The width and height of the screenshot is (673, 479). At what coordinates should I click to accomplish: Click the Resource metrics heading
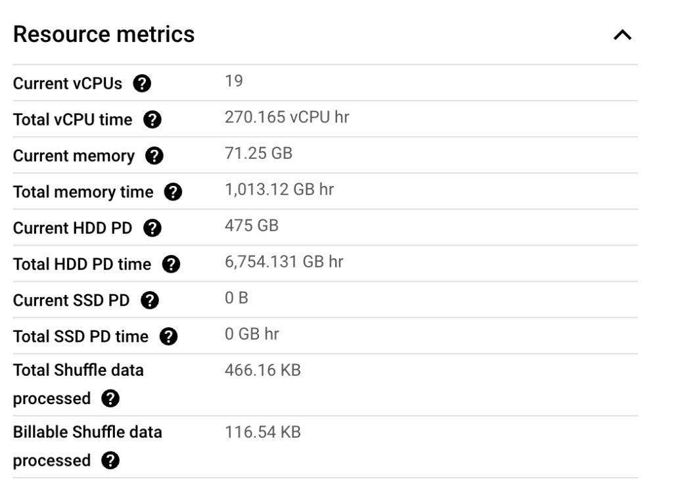coord(104,35)
